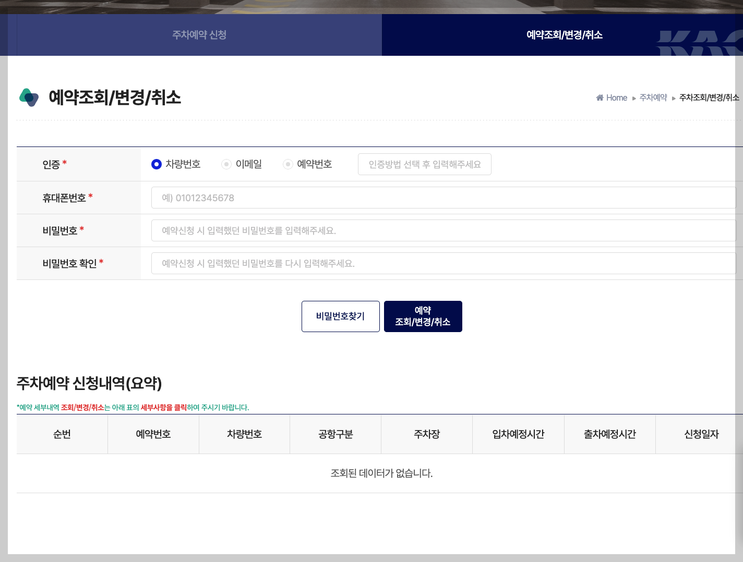This screenshot has height=562, width=743.
Task: Click the 비밀번호 확인 confirmation field
Action: click(x=444, y=263)
